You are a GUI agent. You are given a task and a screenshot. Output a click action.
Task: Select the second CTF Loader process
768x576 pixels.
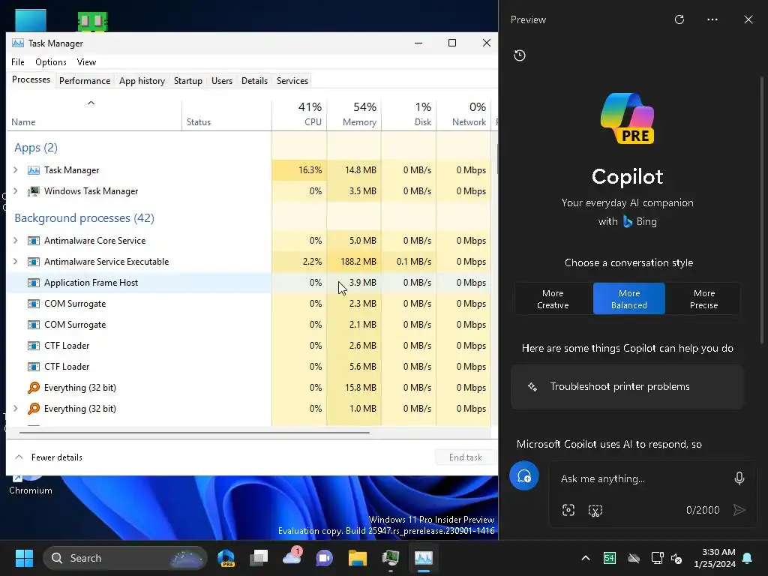click(x=249, y=366)
